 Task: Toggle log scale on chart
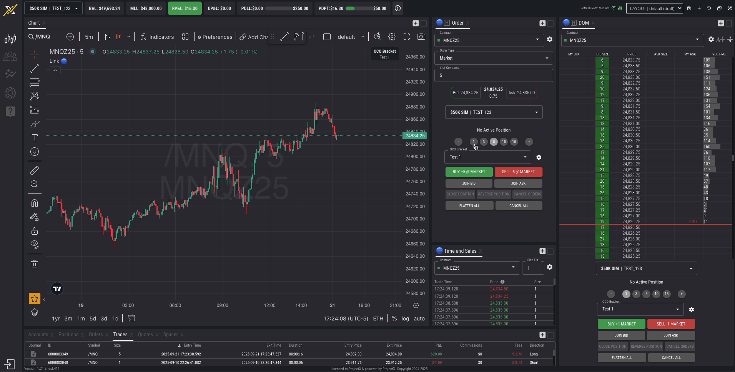click(x=405, y=319)
